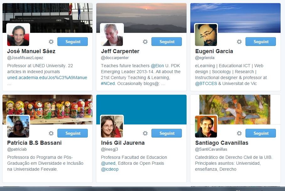View Jeff Carpenter's avatar picture
Viewport: 285px width, 191px height.
[x=112, y=35]
